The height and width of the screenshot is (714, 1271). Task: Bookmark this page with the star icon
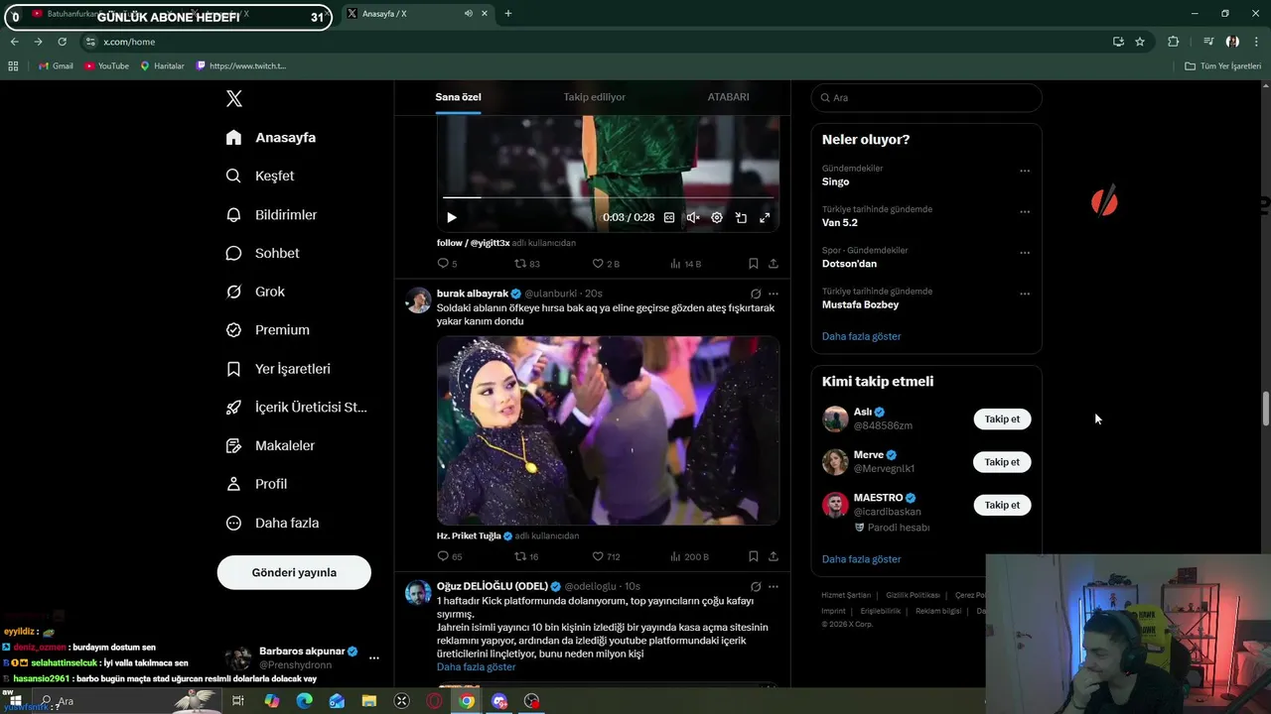[x=1140, y=42]
